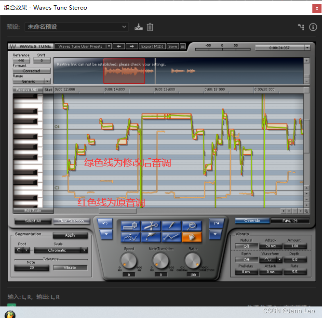Click the Redo arrow button

(216, 223)
